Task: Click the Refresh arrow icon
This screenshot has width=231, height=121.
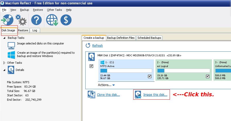Action: 88,45
